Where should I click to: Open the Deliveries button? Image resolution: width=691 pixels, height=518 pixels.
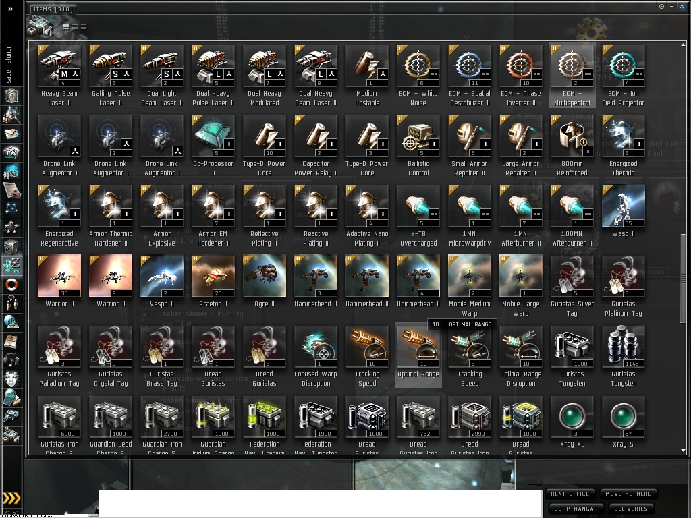click(631, 509)
